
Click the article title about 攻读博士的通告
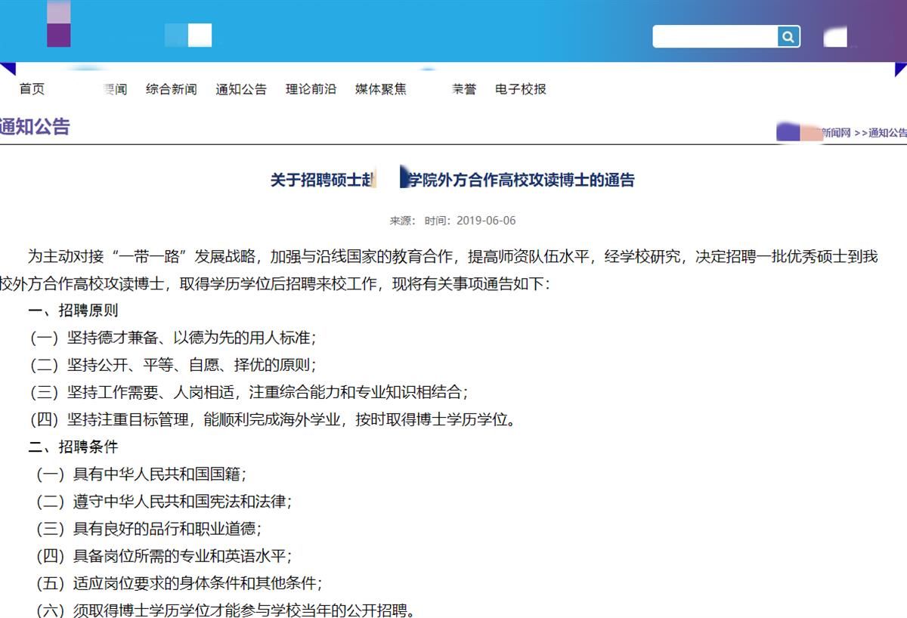click(452, 180)
